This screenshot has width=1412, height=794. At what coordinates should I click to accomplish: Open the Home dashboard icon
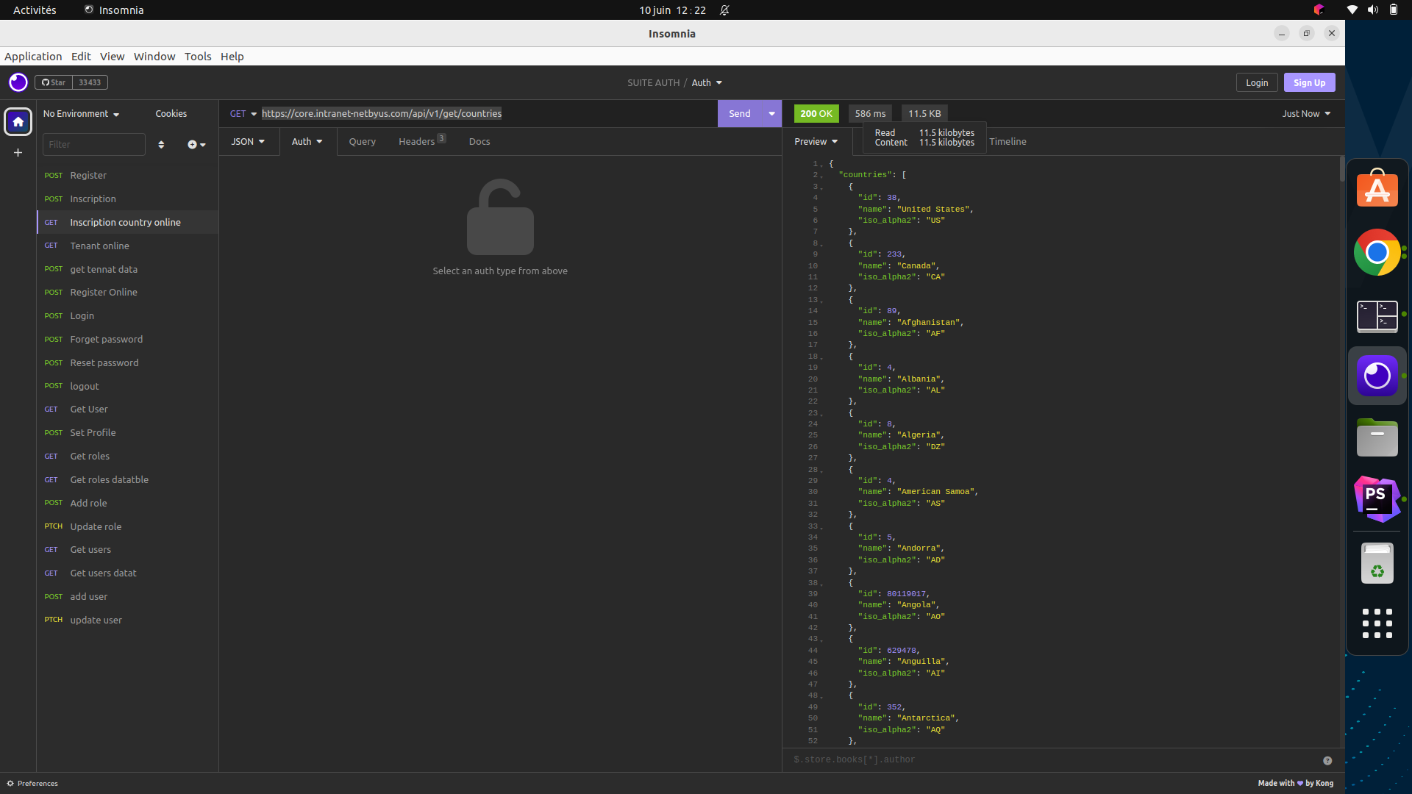point(18,121)
